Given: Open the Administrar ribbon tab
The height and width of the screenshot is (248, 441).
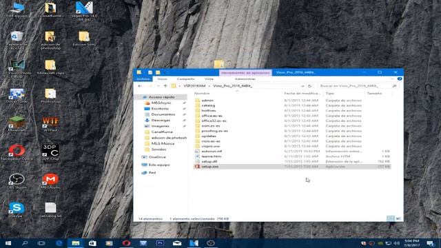Looking at the screenshot, I should (x=245, y=79).
